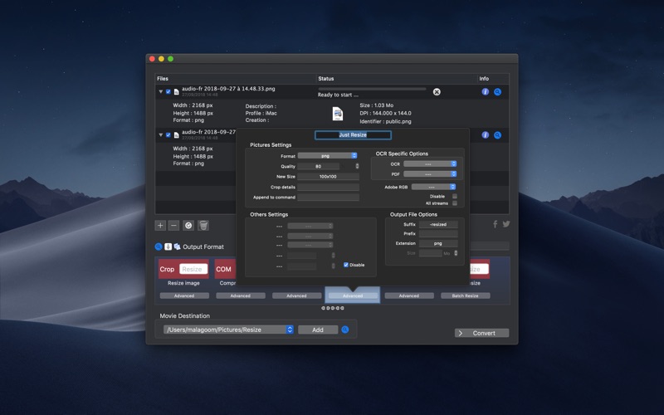Click the Extension field showing png

tap(438, 243)
